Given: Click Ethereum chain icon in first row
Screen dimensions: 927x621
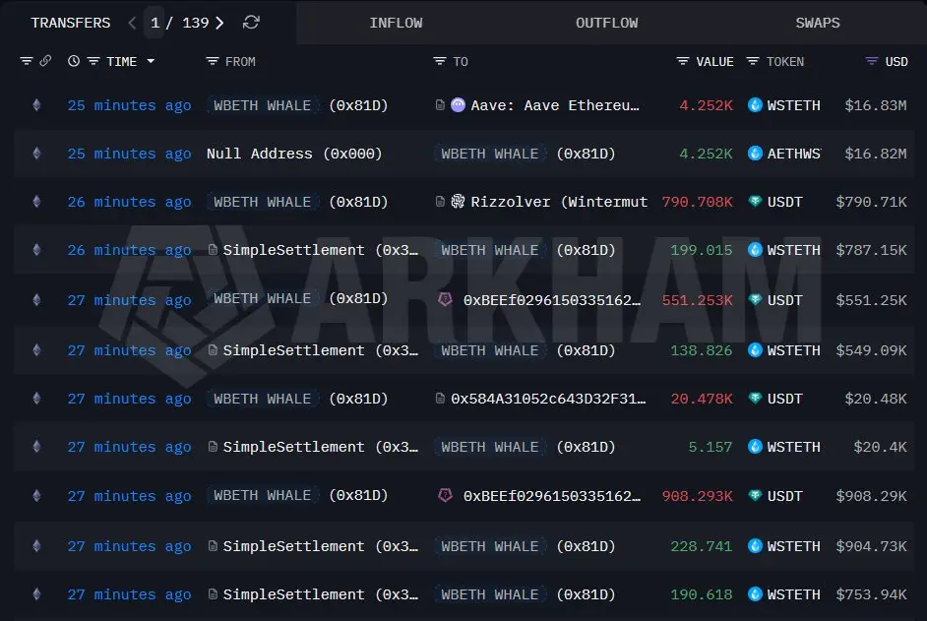Looking at the screenshot, I should [x=36, y=105].
